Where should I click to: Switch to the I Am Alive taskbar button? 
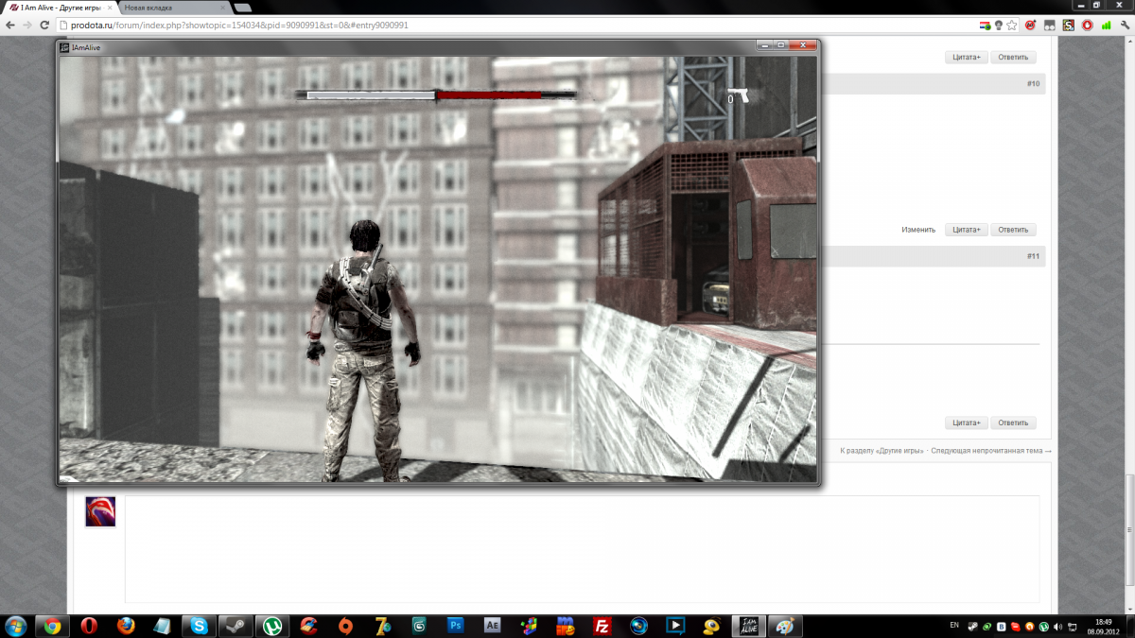(748, 626)
